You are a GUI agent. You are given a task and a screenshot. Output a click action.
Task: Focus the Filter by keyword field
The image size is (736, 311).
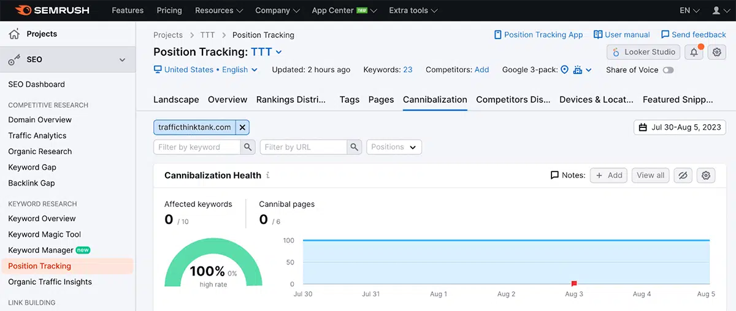[x=197, y=147]
